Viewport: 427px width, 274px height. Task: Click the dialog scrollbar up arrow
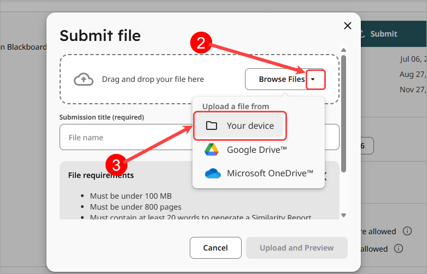[343, 50]
